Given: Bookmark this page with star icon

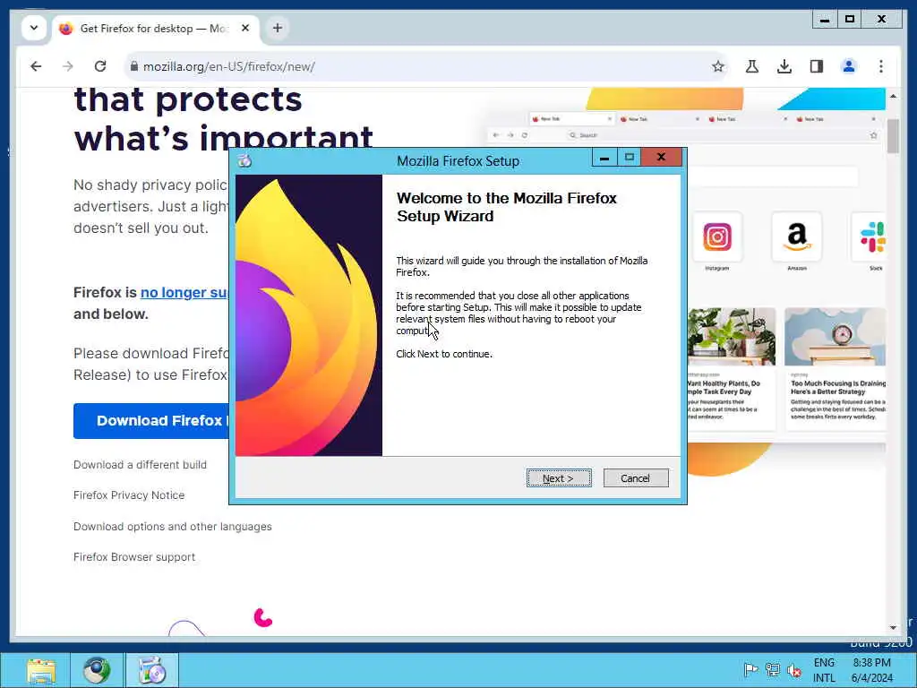Looking at the screenshot, I should tap(717, 66).
